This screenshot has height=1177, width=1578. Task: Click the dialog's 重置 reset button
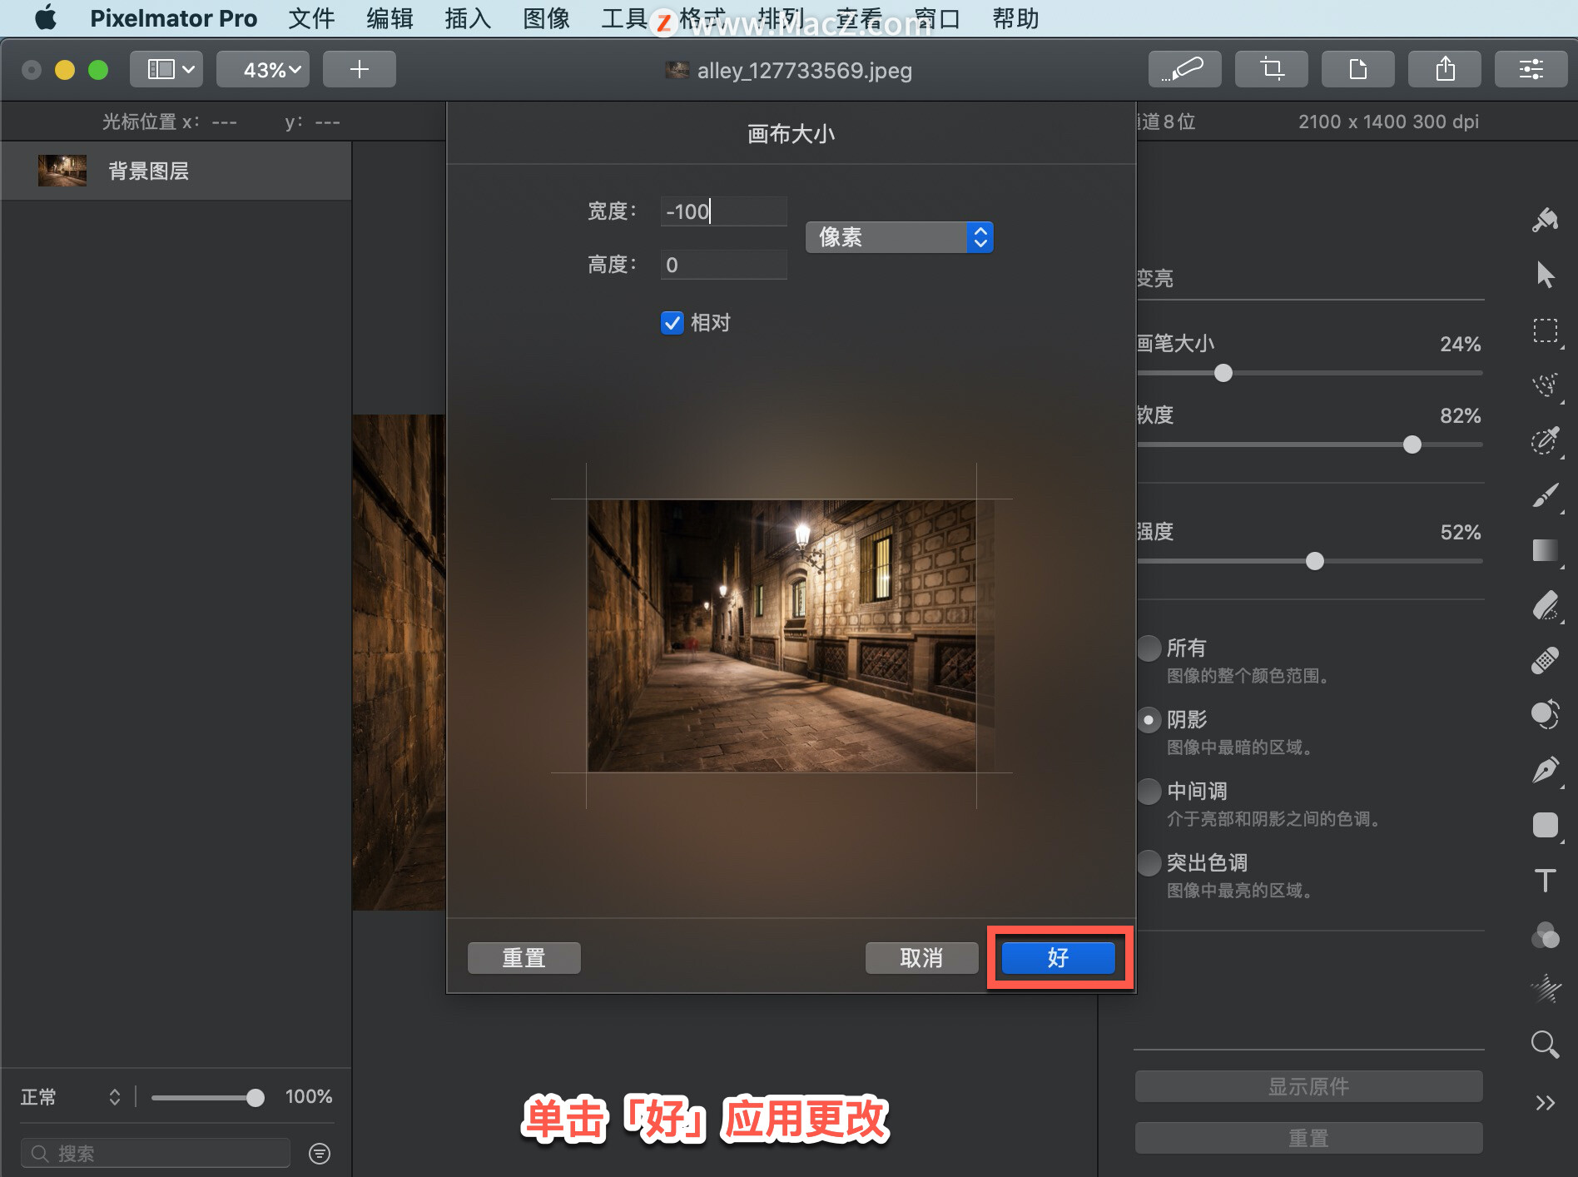524,958
